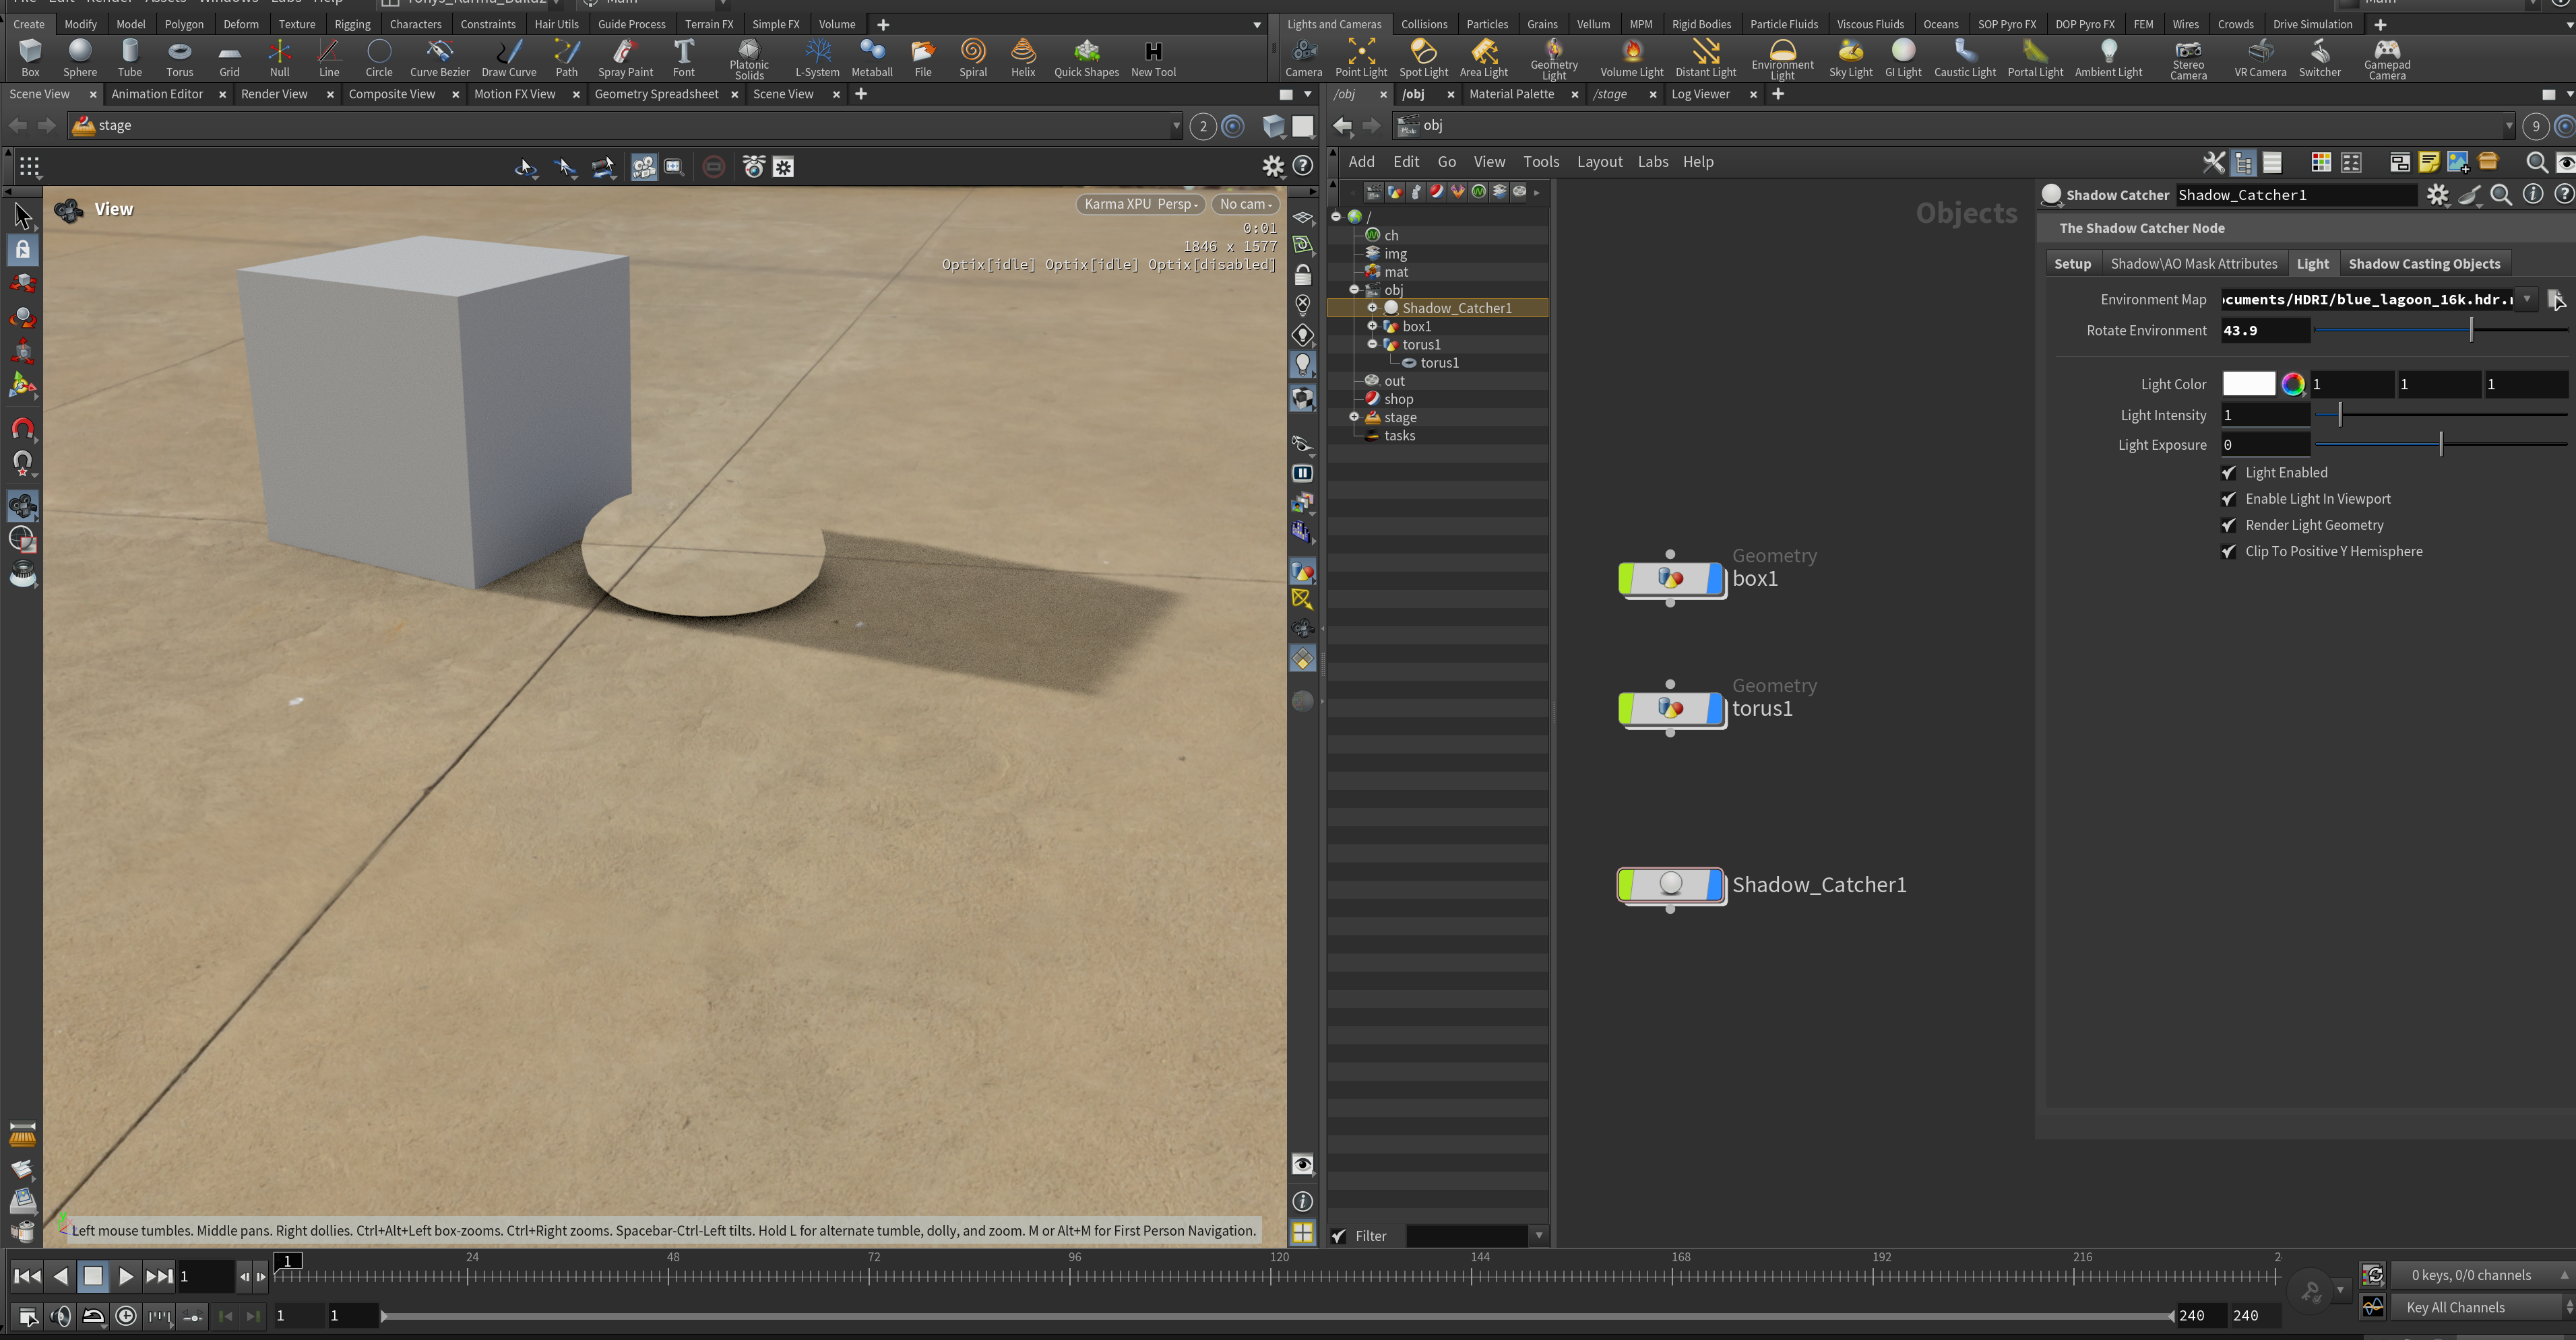
Task: Toggle the blue display flag on Shadow_Catcher1 node
Action: [1716, 883]
